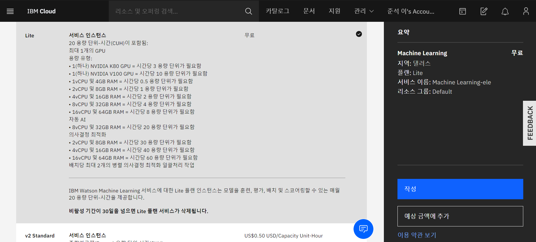This screenshot has height=242, width=536.
Task: Click the 요약 panel heading
Action: 403,32
